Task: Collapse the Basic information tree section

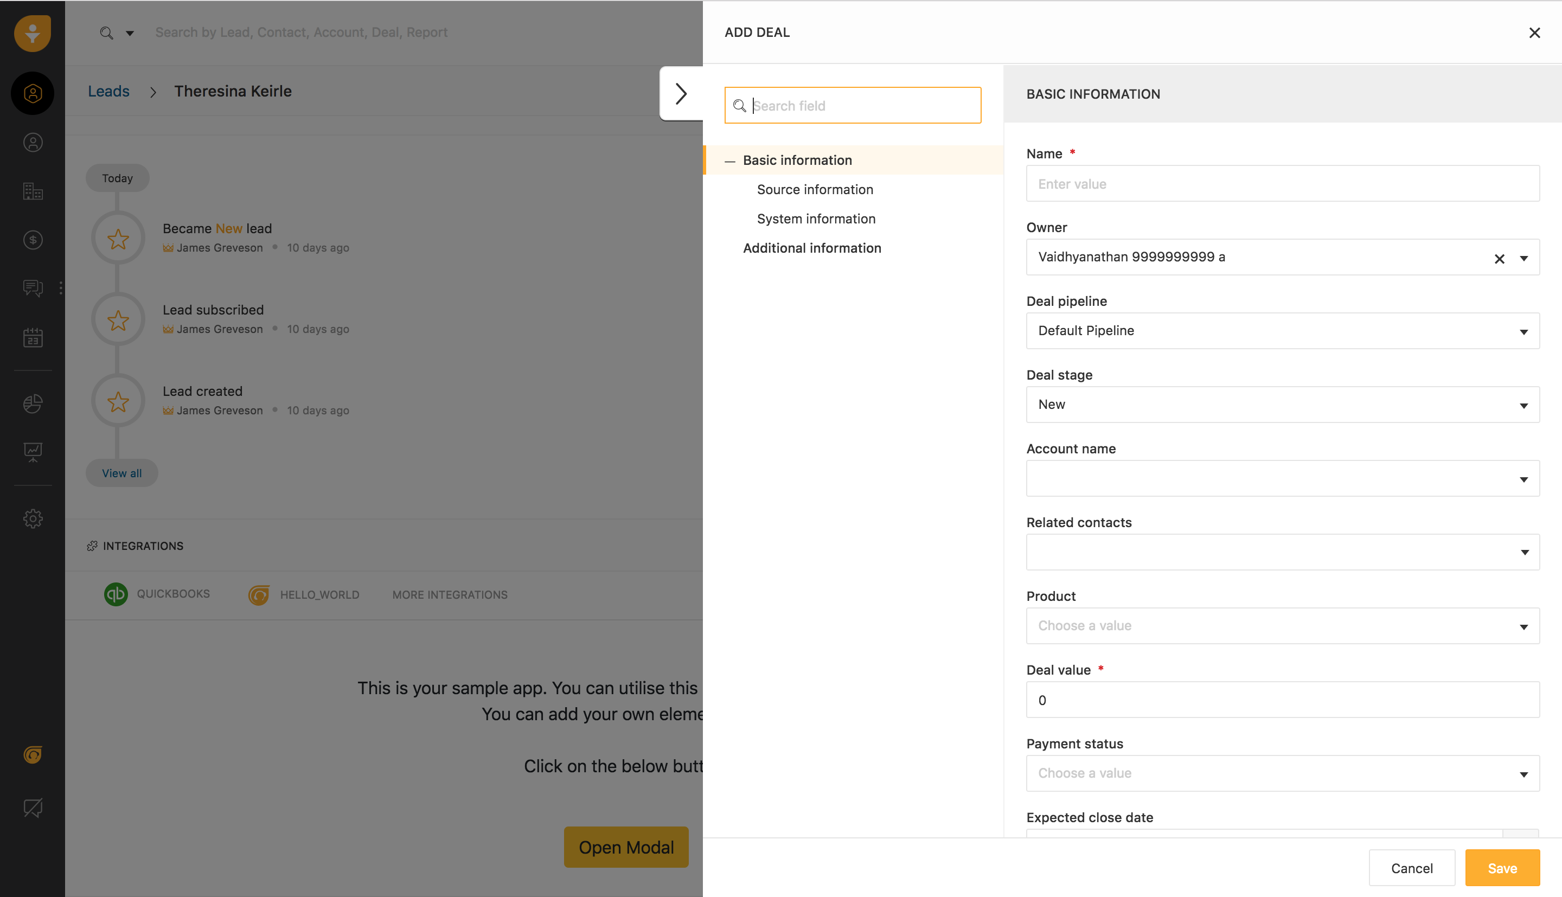Action: point(730,162)
